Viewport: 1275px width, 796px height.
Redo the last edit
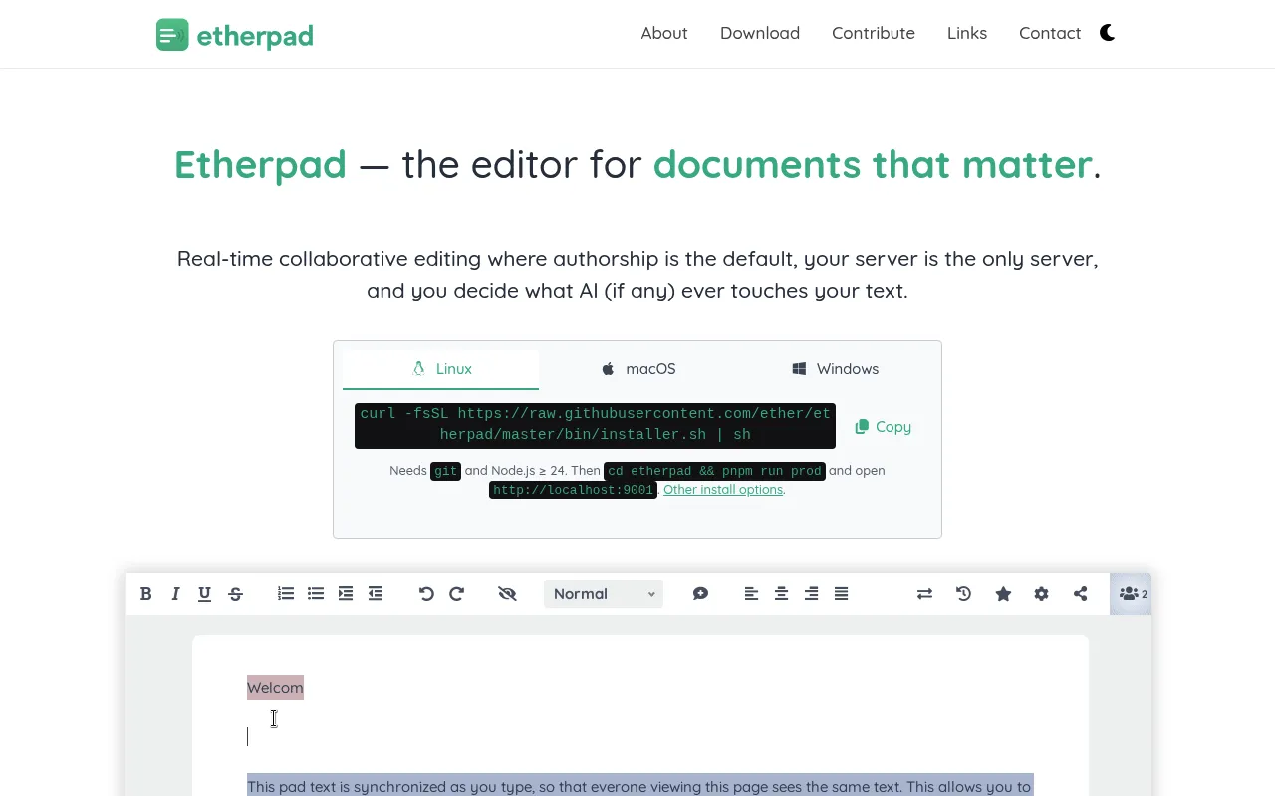(456, 594)
